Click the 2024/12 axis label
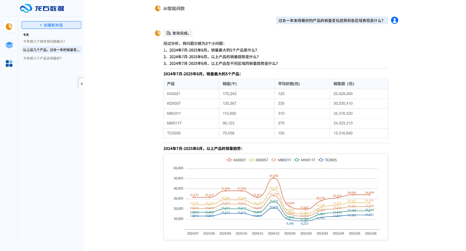The height and width of the screenshot is (251, 466). 273,233
